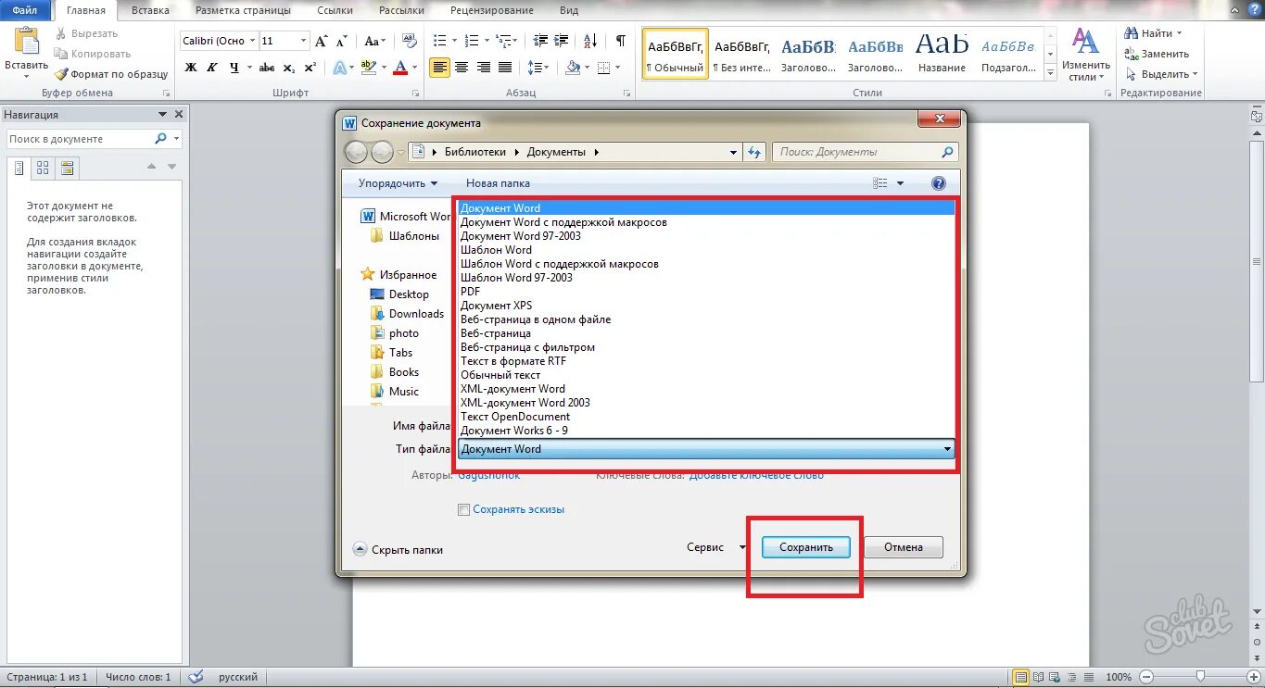Increase font size with the large A

(x=321, y=41)
